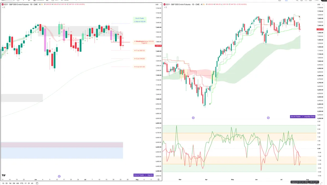This screenshot has height=185, width=327.
Task: Click the TradingView logo on left chart
Action: pyautogui.click(x=4, y=176)
